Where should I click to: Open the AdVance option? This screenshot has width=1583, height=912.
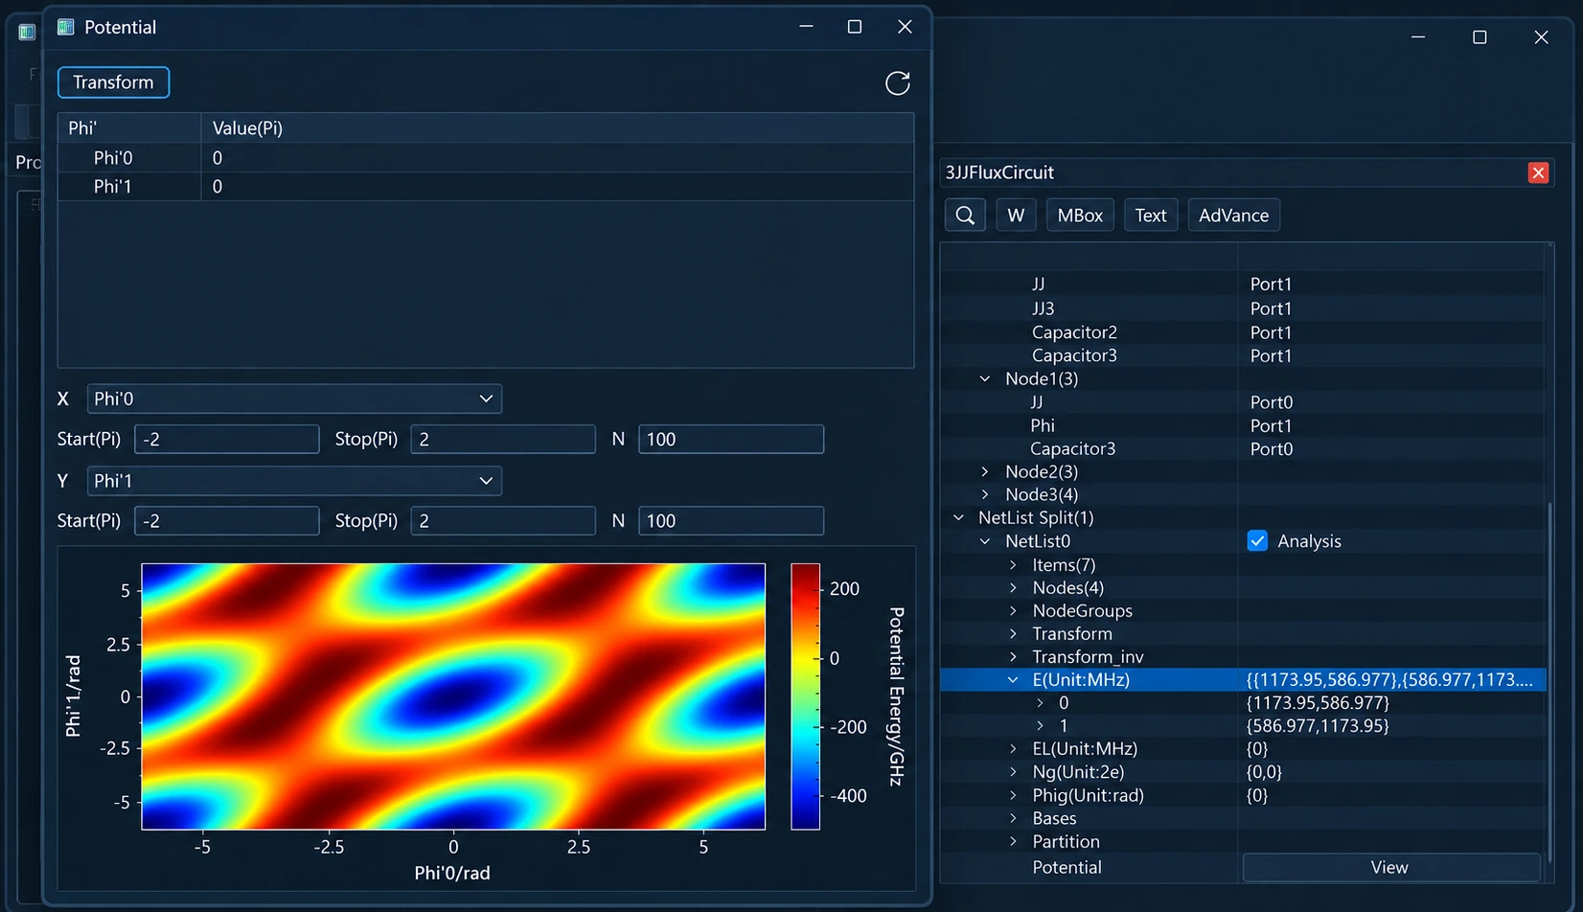click(1233, 216)
